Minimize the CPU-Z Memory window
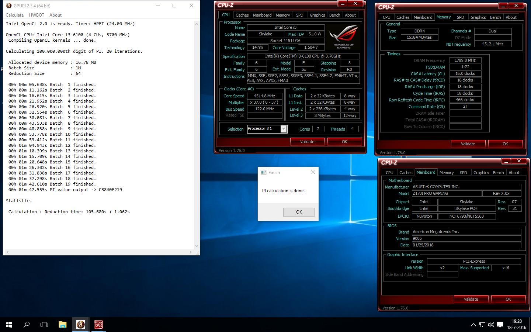531x332 pixels. pos(503,6)
